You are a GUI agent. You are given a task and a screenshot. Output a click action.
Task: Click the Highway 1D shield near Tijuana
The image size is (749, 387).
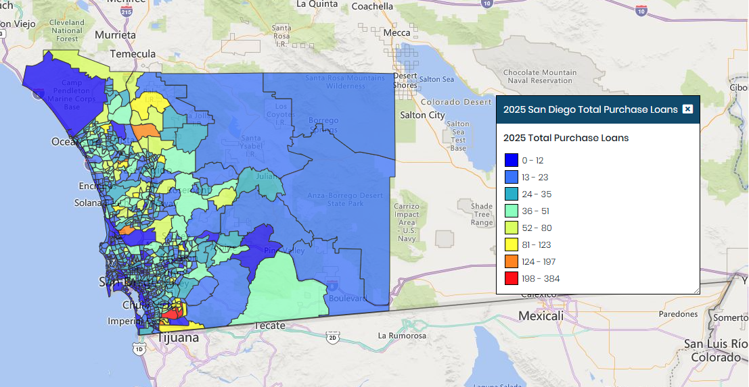[x=139, y=349]
